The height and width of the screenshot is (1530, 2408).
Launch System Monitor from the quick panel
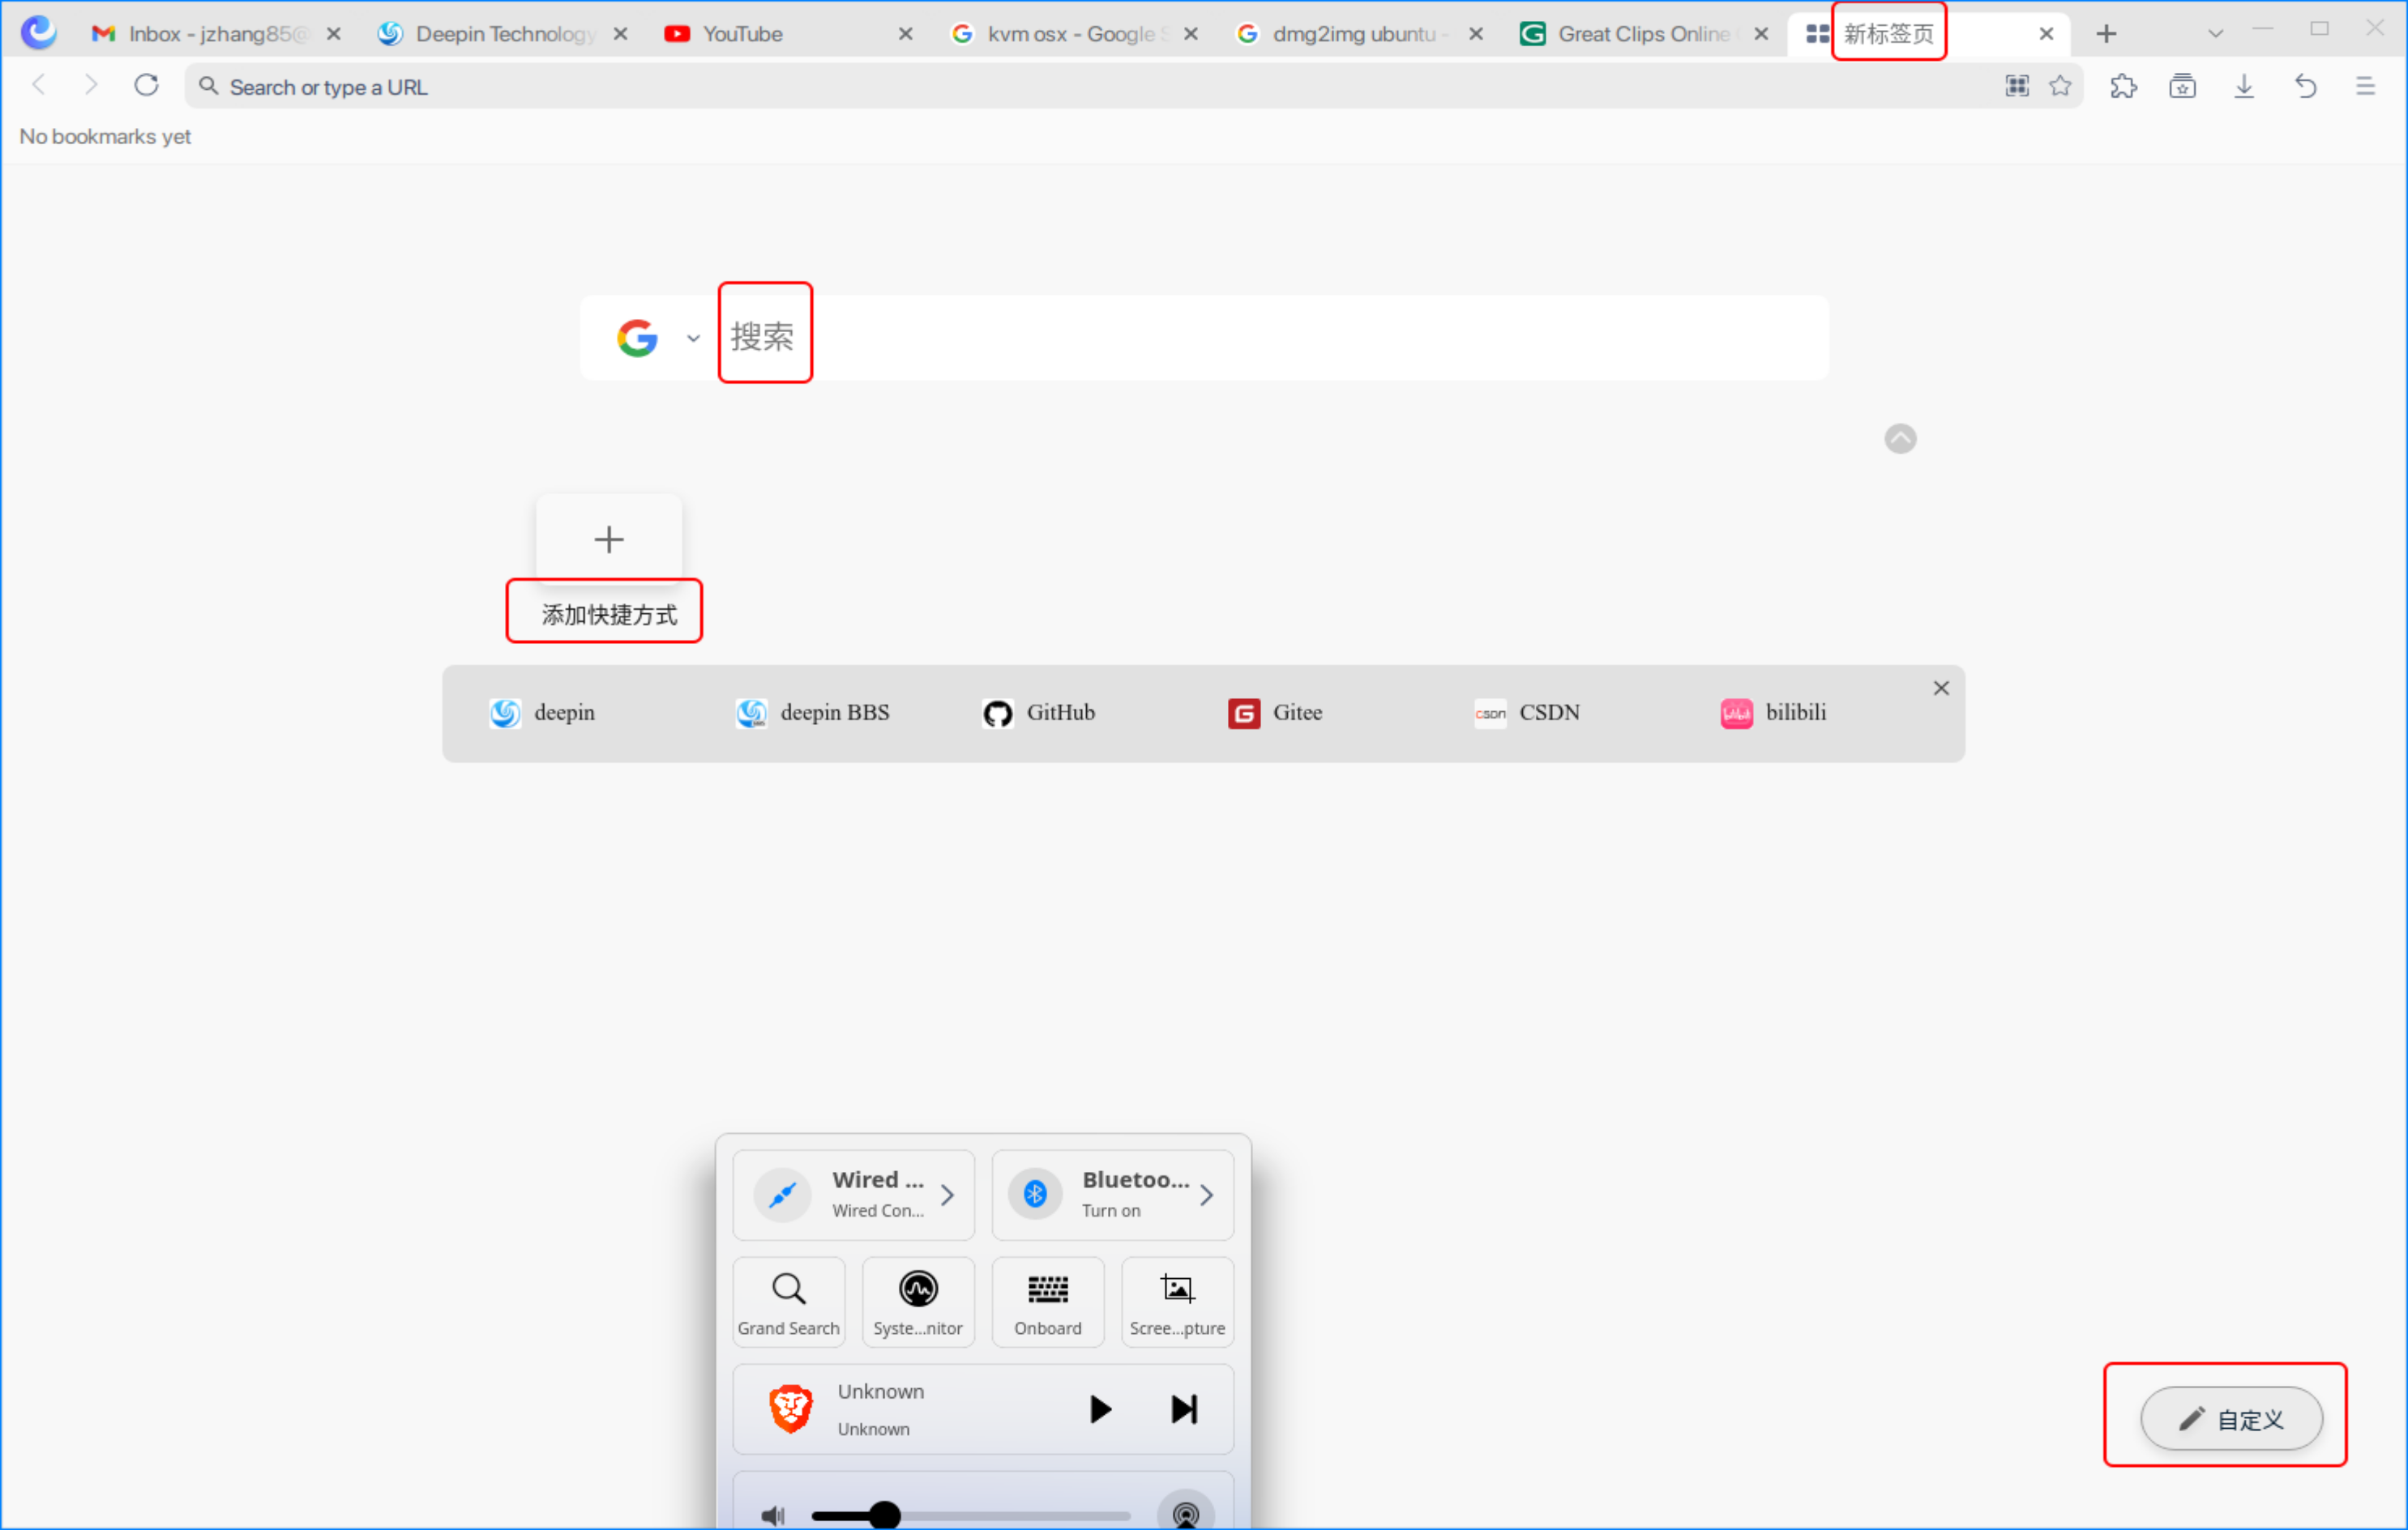tap(918, 1302)
